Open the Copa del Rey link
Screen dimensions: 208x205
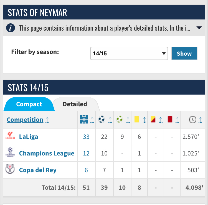click(38, 170)
